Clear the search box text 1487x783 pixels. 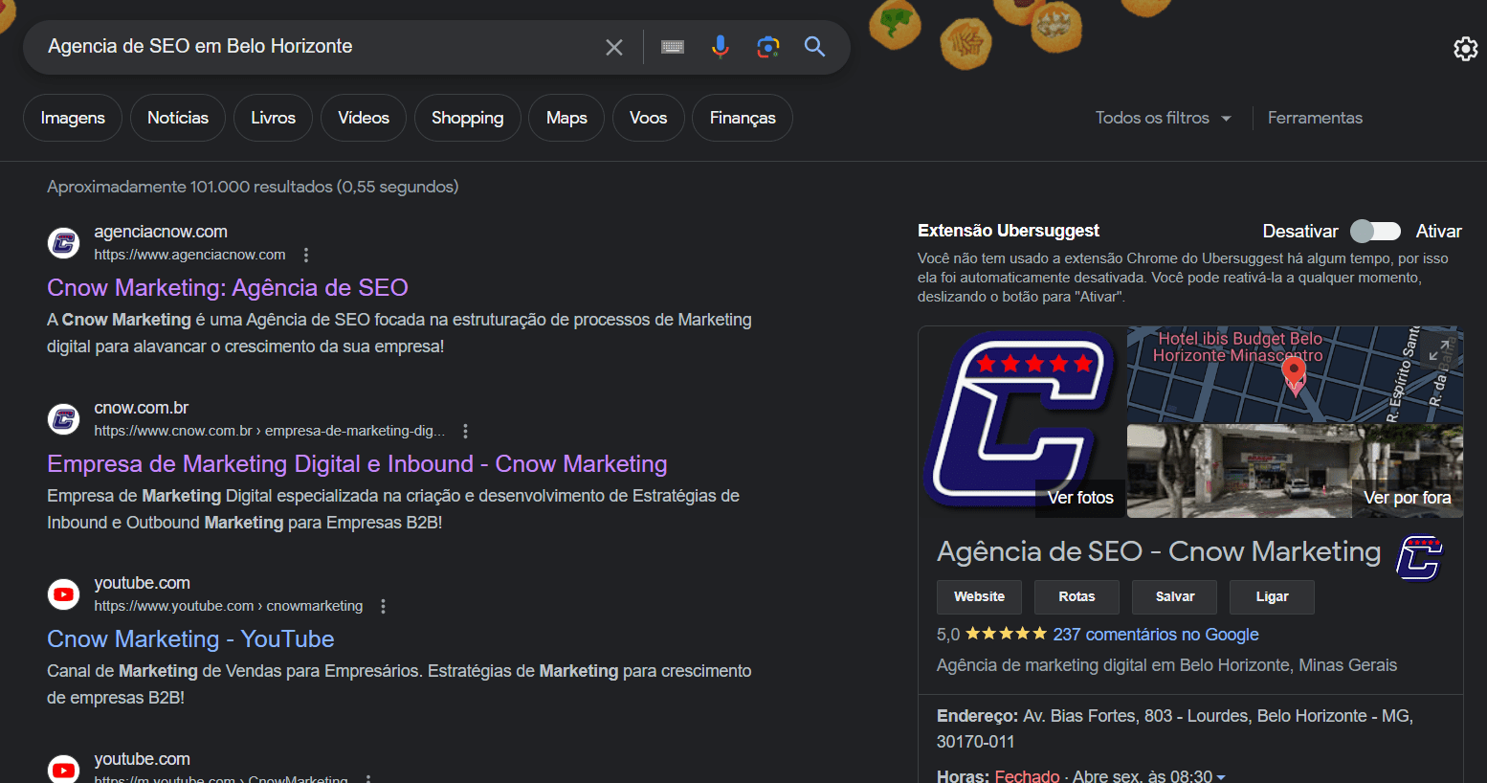(x=614, y=47)
